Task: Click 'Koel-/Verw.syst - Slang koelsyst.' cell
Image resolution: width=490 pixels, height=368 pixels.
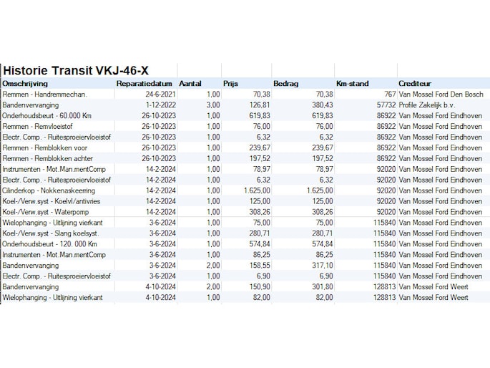Action: [x=51, y=233]
